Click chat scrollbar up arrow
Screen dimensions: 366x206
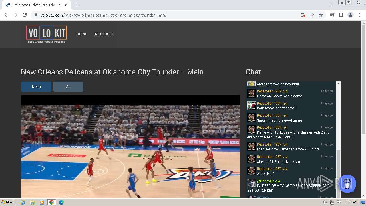338,84
